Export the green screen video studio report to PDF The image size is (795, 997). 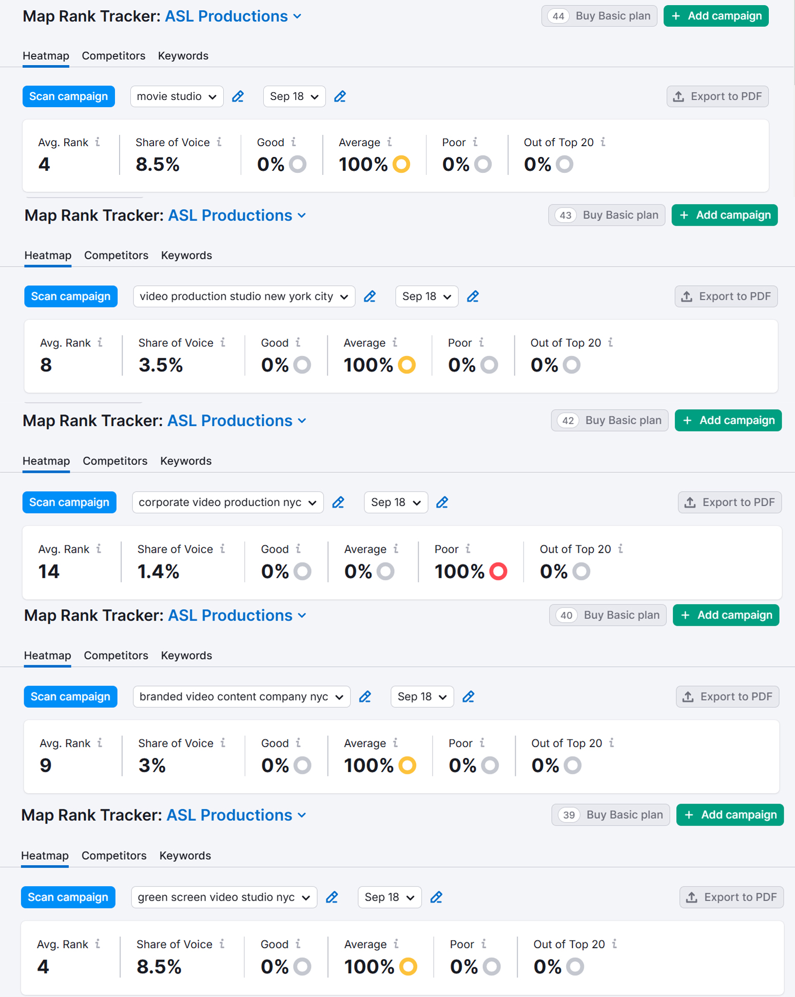pos(731,898)
